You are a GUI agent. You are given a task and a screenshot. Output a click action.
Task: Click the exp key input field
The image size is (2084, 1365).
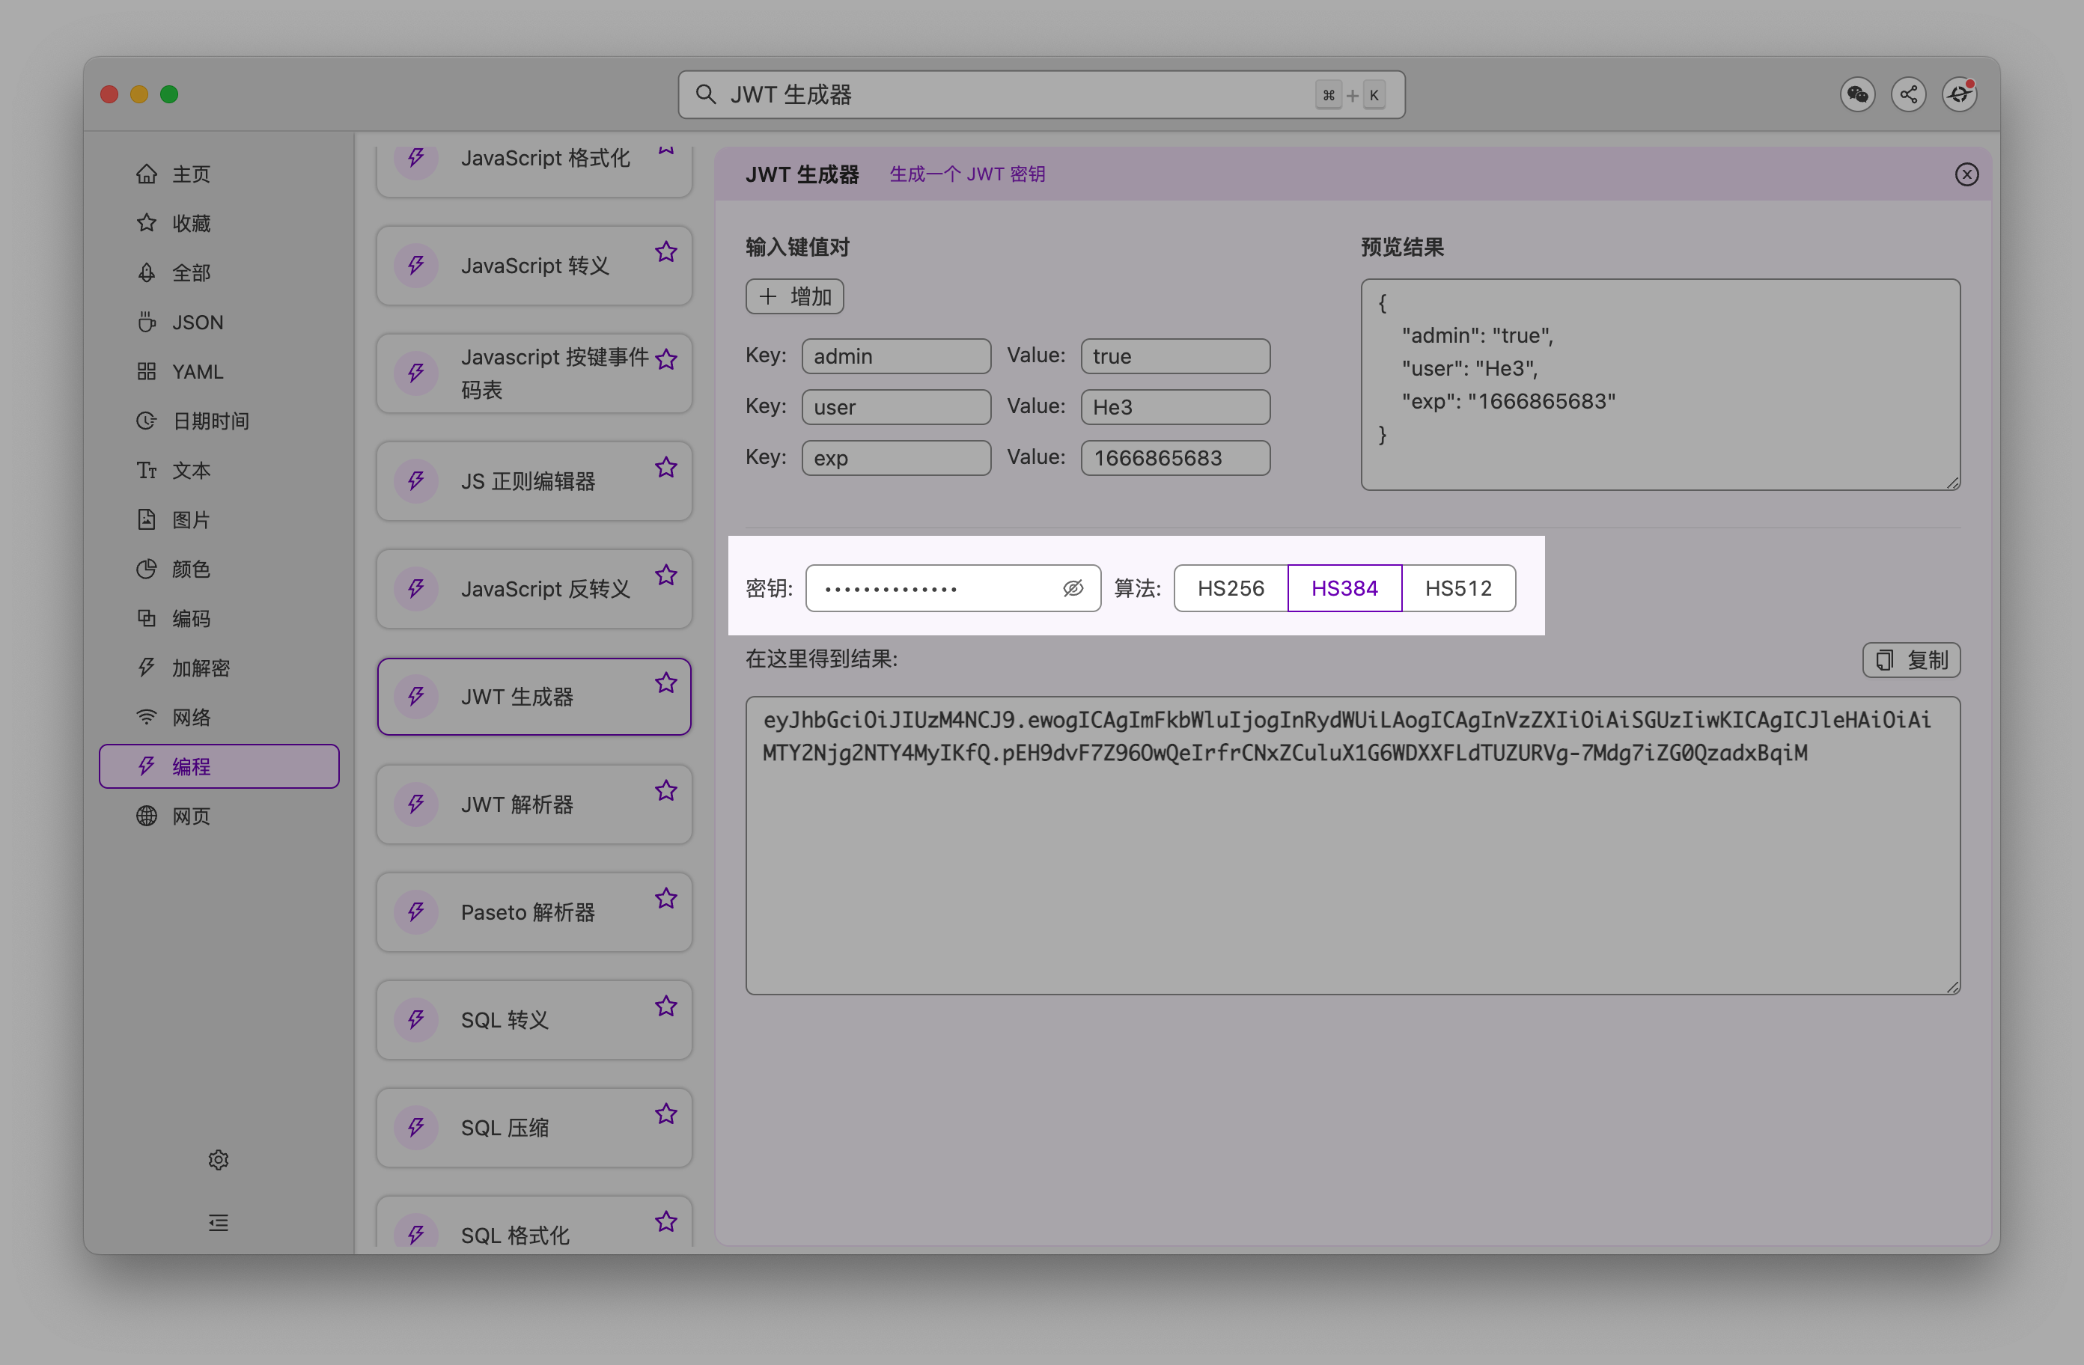tap(896, 458)
